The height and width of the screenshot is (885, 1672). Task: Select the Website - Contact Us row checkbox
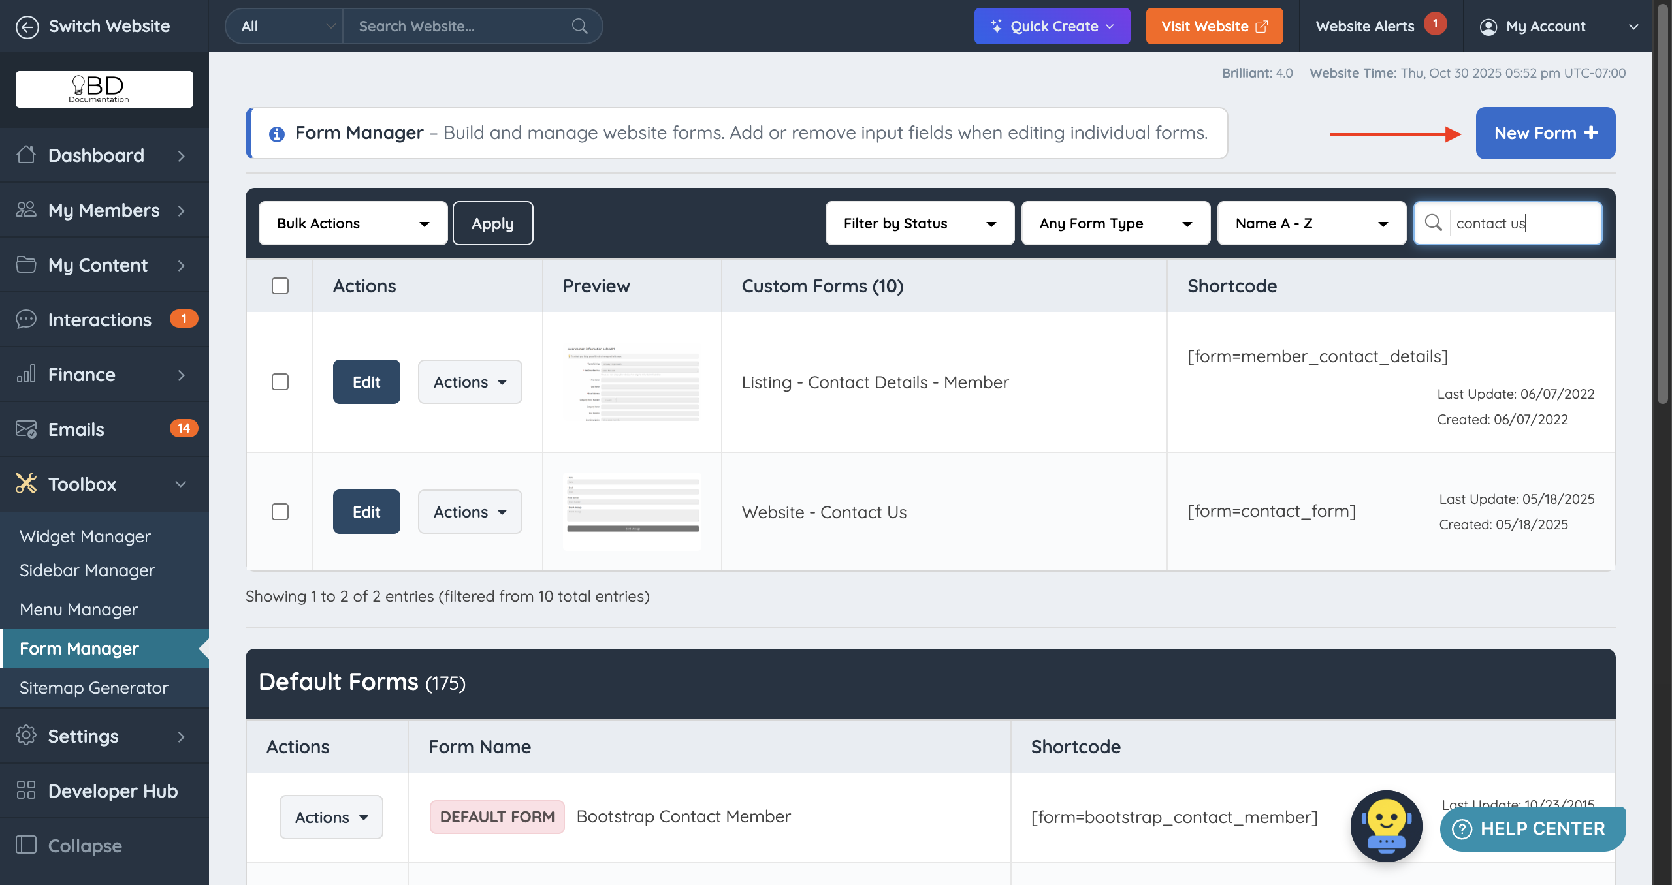coord(280,512)
